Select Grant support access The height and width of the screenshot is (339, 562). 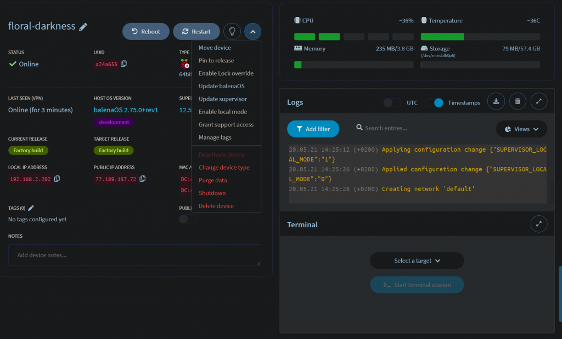(226, 124)
